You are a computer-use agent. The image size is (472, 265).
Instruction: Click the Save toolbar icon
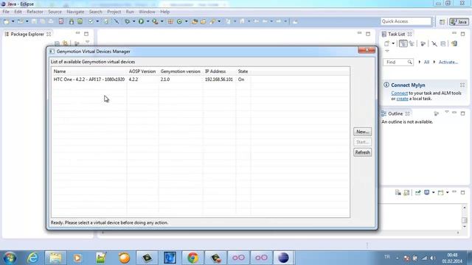click(x=34, y=21)
